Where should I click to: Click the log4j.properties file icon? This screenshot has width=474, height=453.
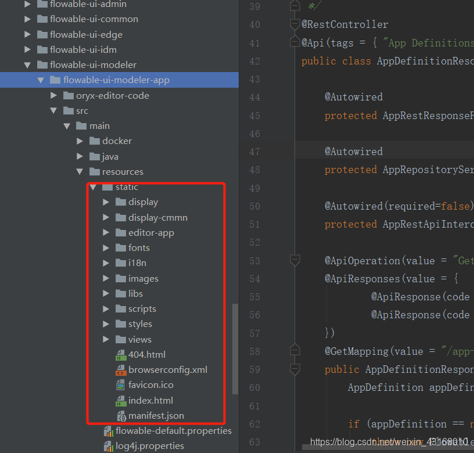[x=109, y=445]
